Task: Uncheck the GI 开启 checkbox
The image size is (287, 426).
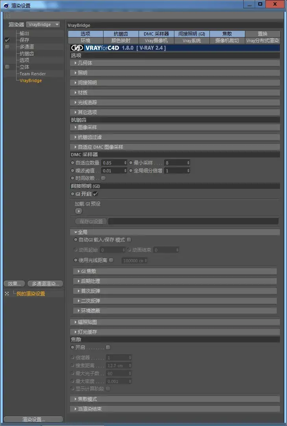Action: point(95,194)
